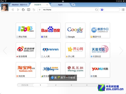Reload page with the refresh icon
Viewport: 126px width, 94px height.
coord(96,10)
